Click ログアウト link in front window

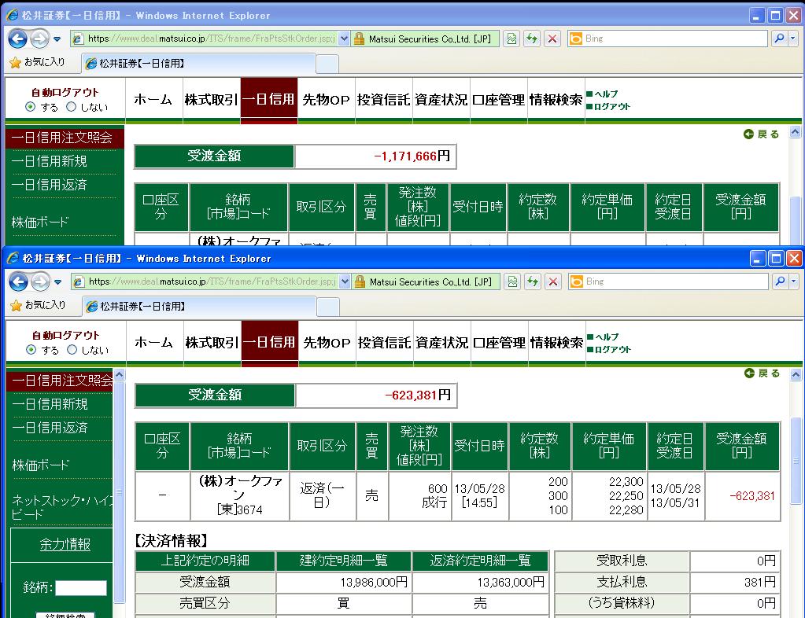tap(612, 349)
